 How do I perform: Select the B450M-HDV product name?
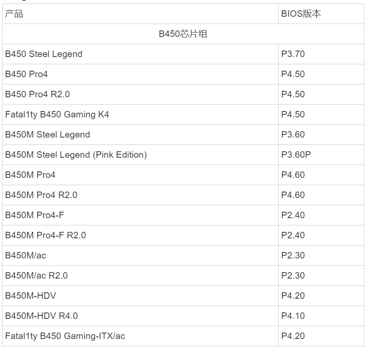point(31,296)
